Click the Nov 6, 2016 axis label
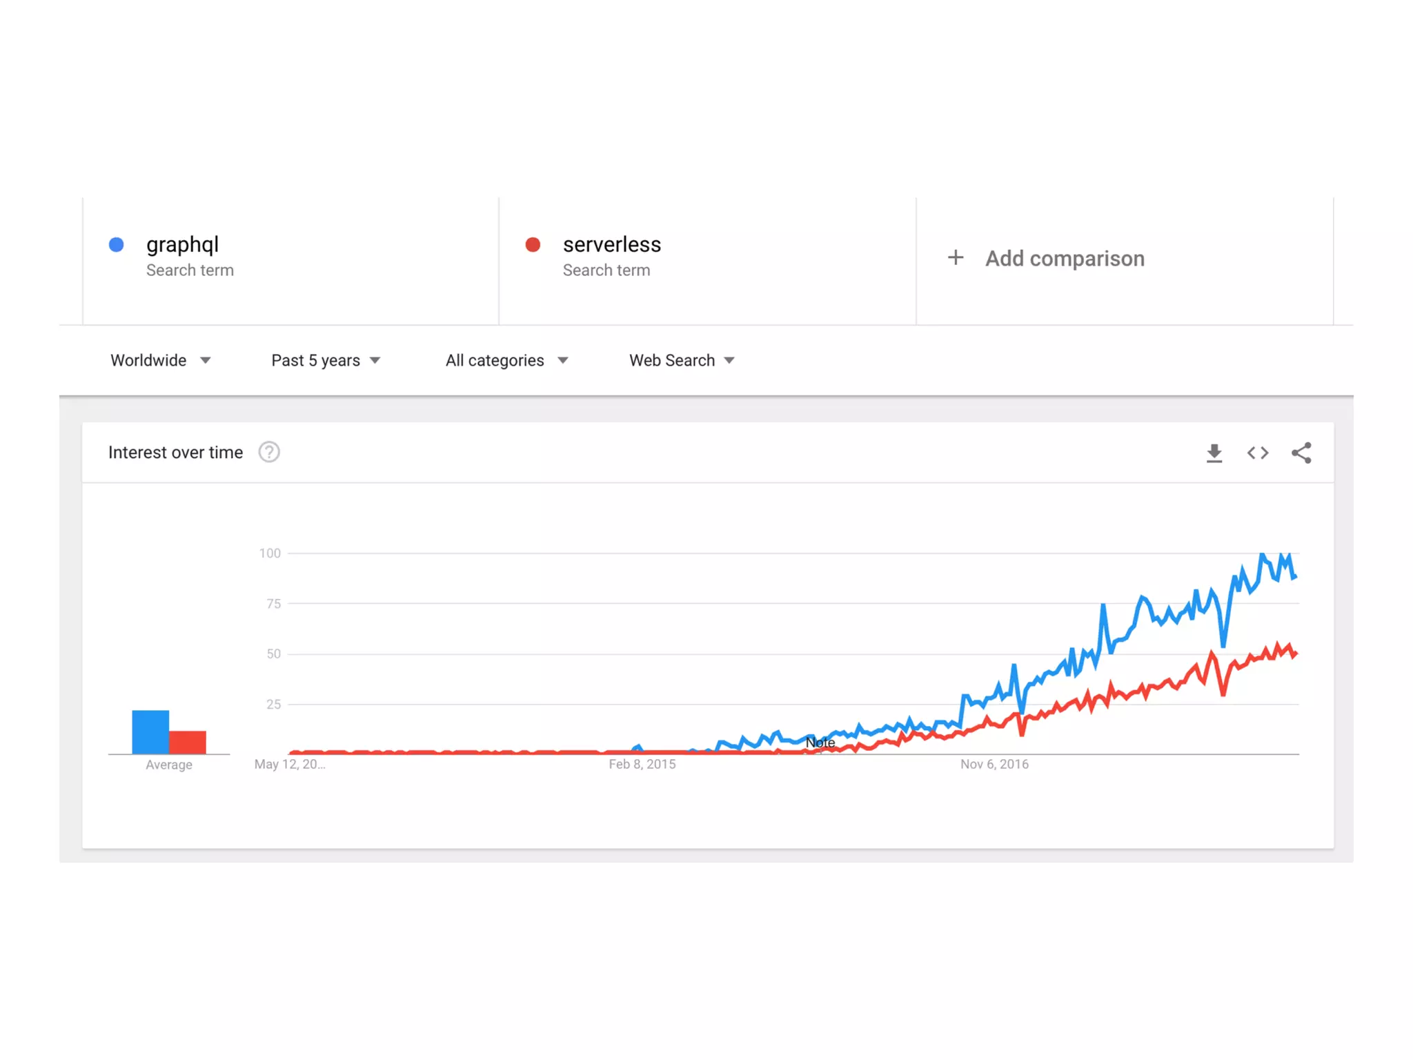Screen dimensions: 1413x1060 (994, 764)
